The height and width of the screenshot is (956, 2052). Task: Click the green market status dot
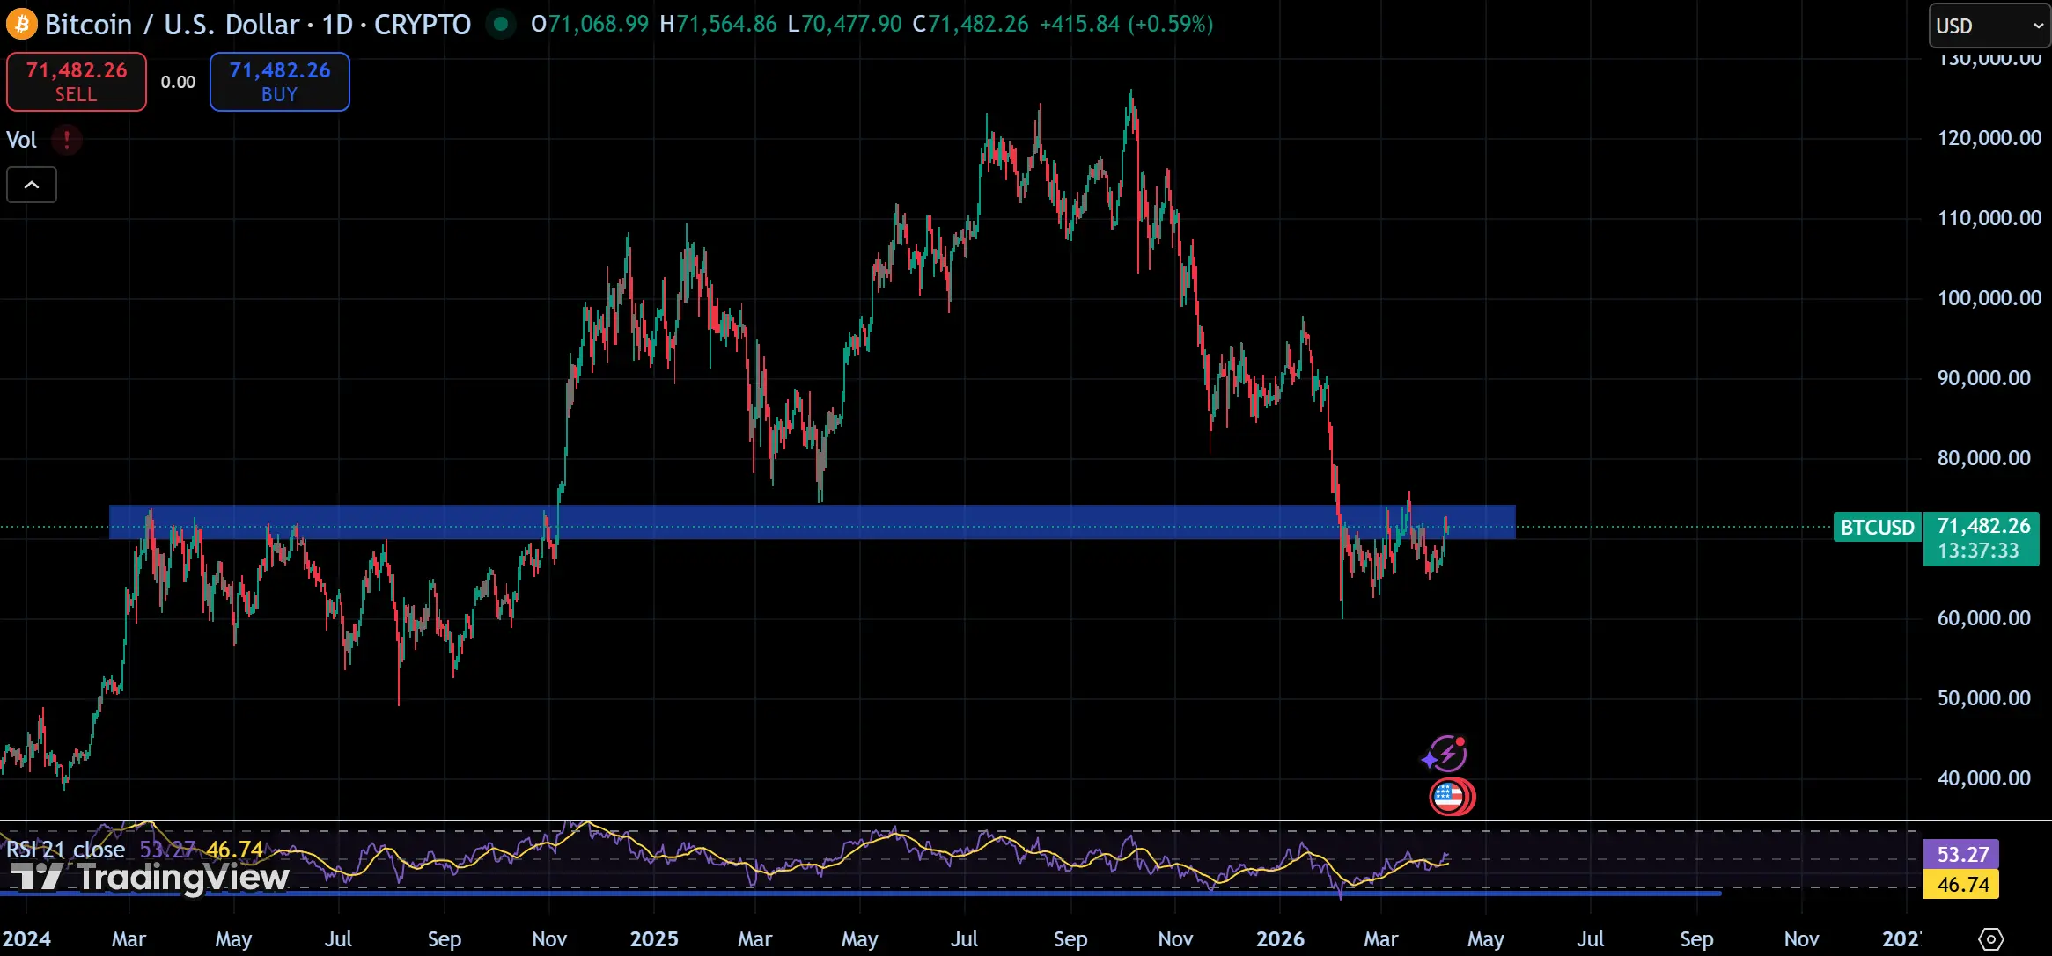[501, 24]
